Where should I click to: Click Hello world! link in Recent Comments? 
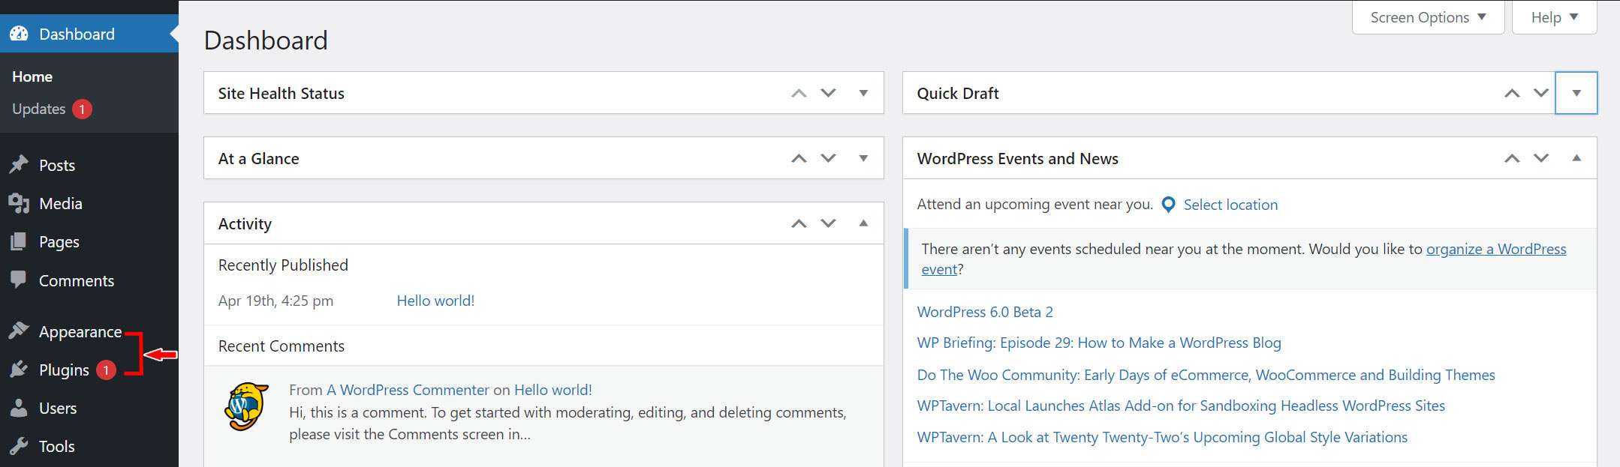pyautogui.click(x=553, y=390)
